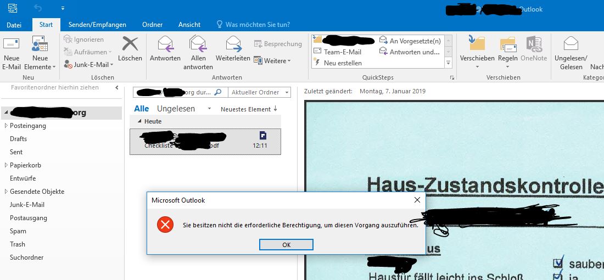The image size is (604, 280).
Task: Choose the Antworten und... quick step
Action: (410, 52)
